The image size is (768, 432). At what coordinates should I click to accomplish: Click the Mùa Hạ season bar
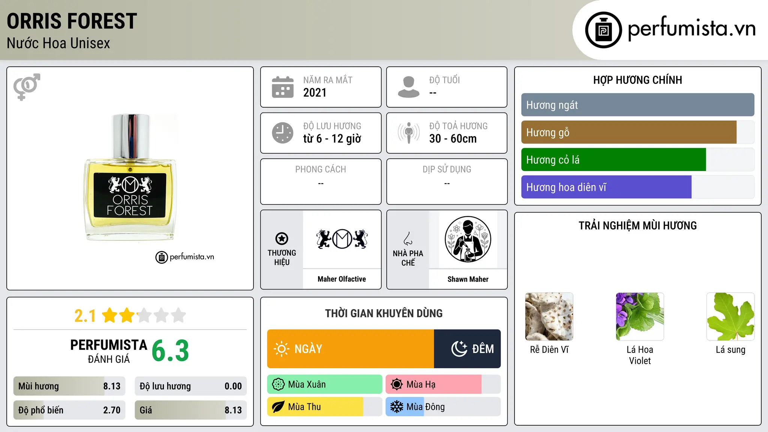[x=443, y=384]
